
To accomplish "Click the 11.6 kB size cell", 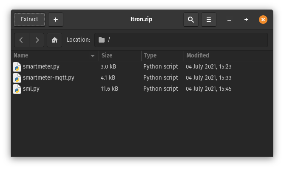I will pyautogui.click(x=109, y=89).
